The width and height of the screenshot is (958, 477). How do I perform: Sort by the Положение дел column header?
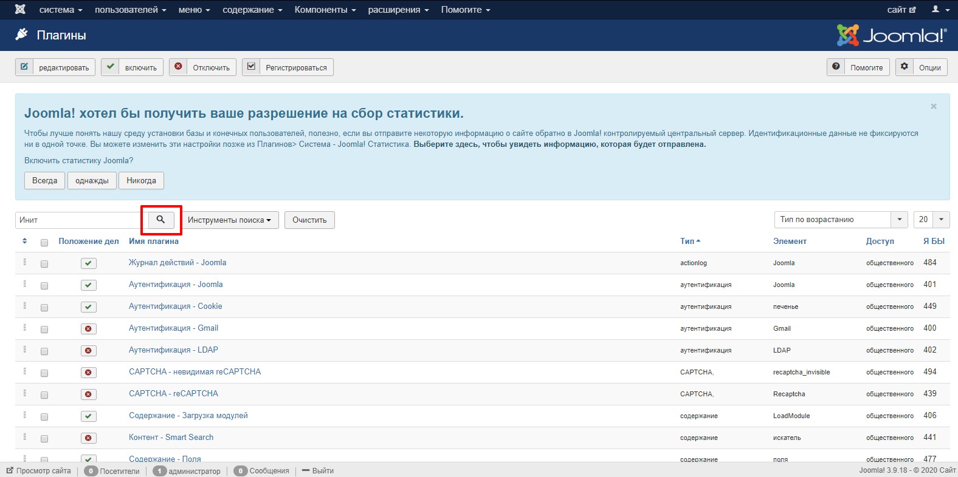point(89,241)
